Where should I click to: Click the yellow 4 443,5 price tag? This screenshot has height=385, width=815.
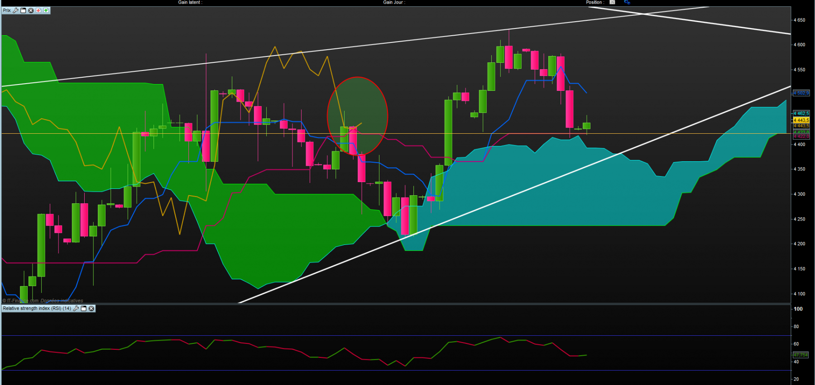tap(801, 120)
